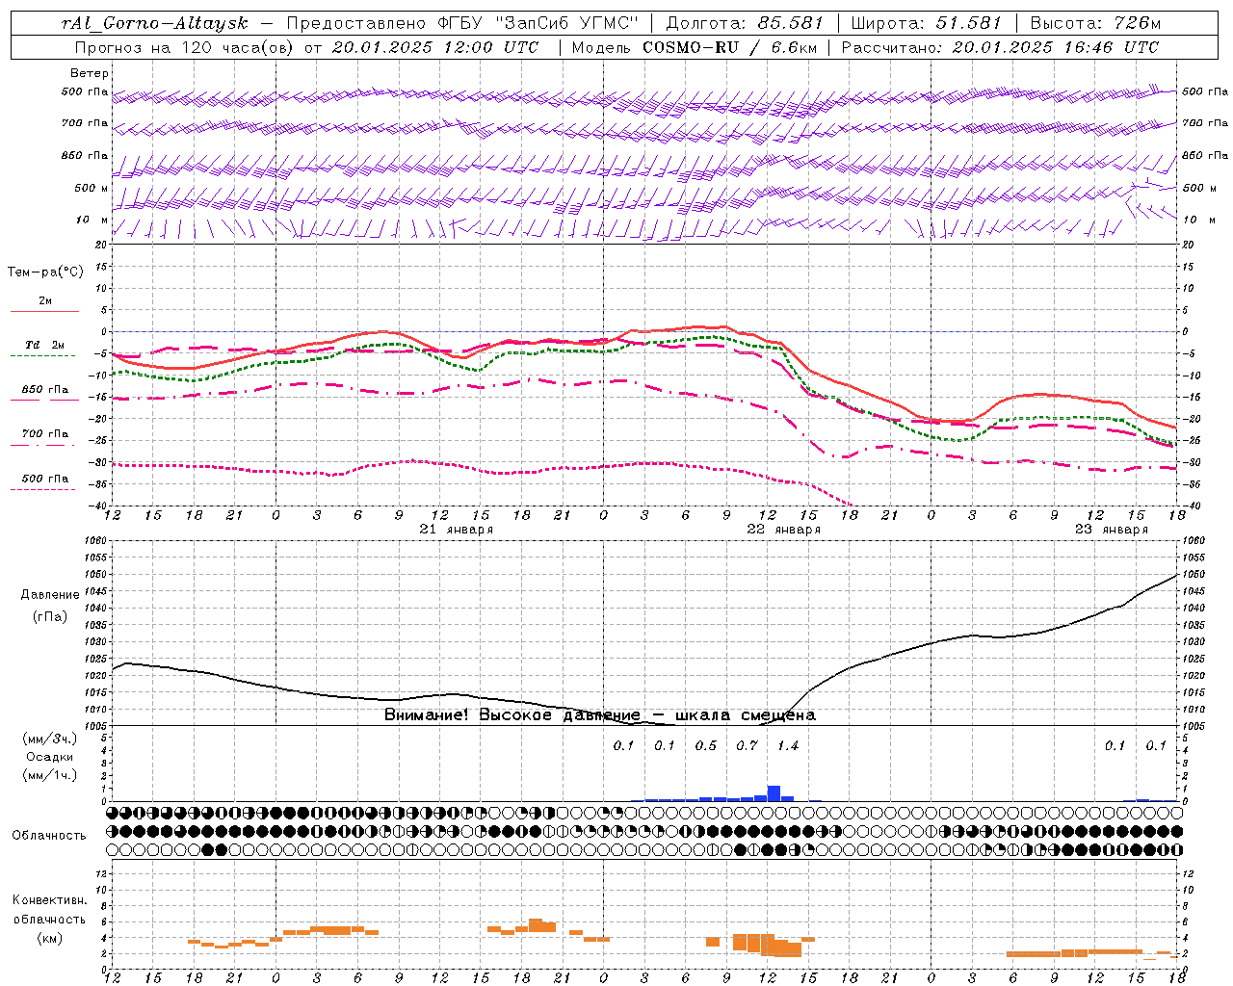Click the "(мм/1ч.)" precipitation unit label
The width and height of the screenshot is (1233, 986).
coord(49,775)
